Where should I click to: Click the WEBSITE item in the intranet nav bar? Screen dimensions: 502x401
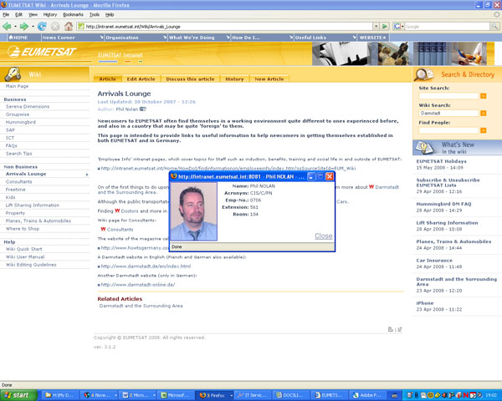372,38
